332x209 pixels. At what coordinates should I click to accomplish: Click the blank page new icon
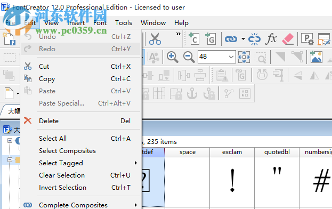click(9, 93)
